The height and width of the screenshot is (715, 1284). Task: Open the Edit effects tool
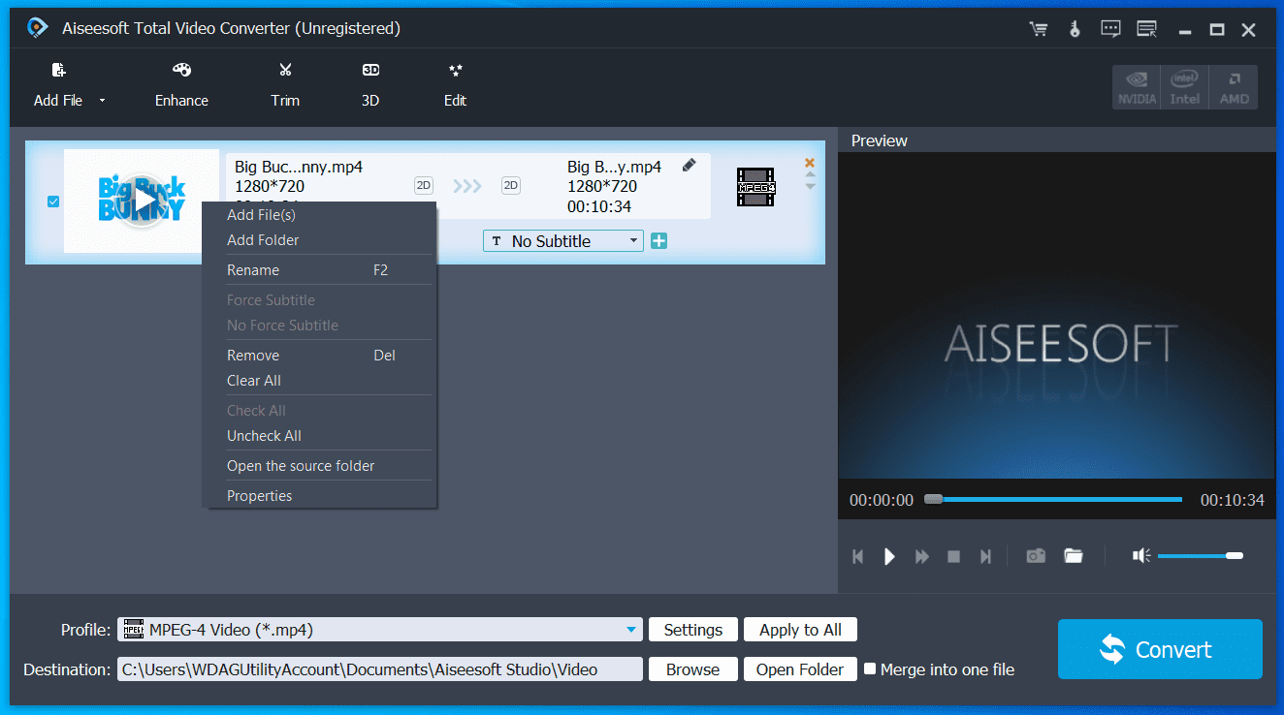click(x=456, y=85)
